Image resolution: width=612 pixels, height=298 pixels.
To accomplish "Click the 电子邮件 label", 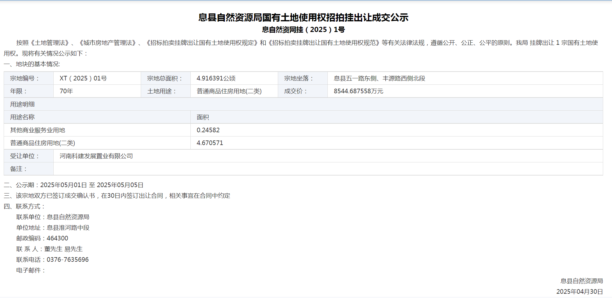I will click(31, 270).
